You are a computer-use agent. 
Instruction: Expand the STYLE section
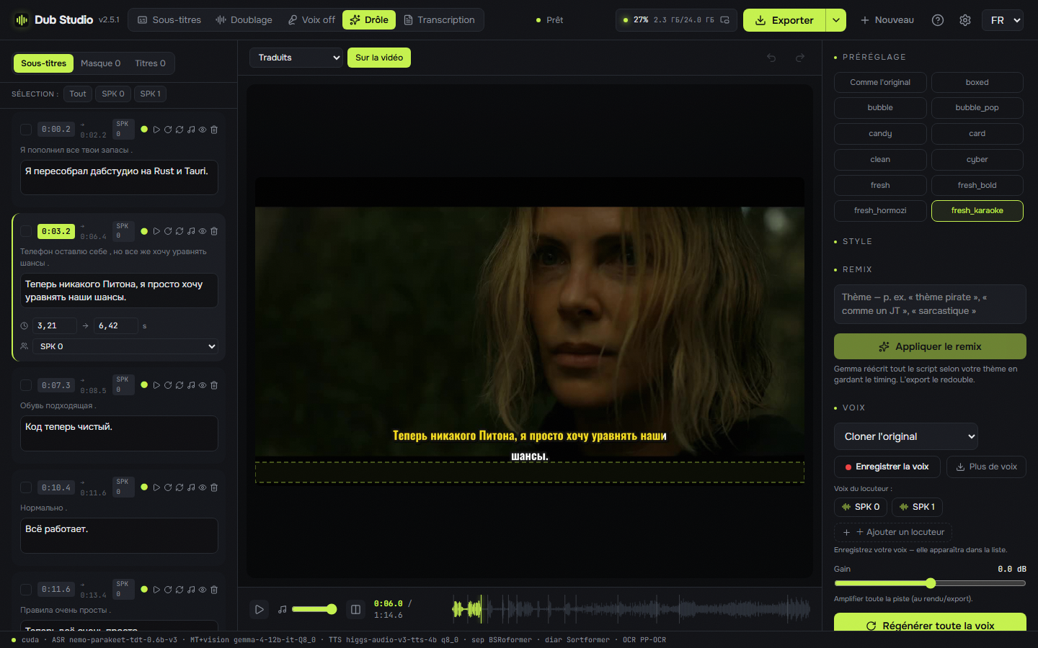pos(857,241)
